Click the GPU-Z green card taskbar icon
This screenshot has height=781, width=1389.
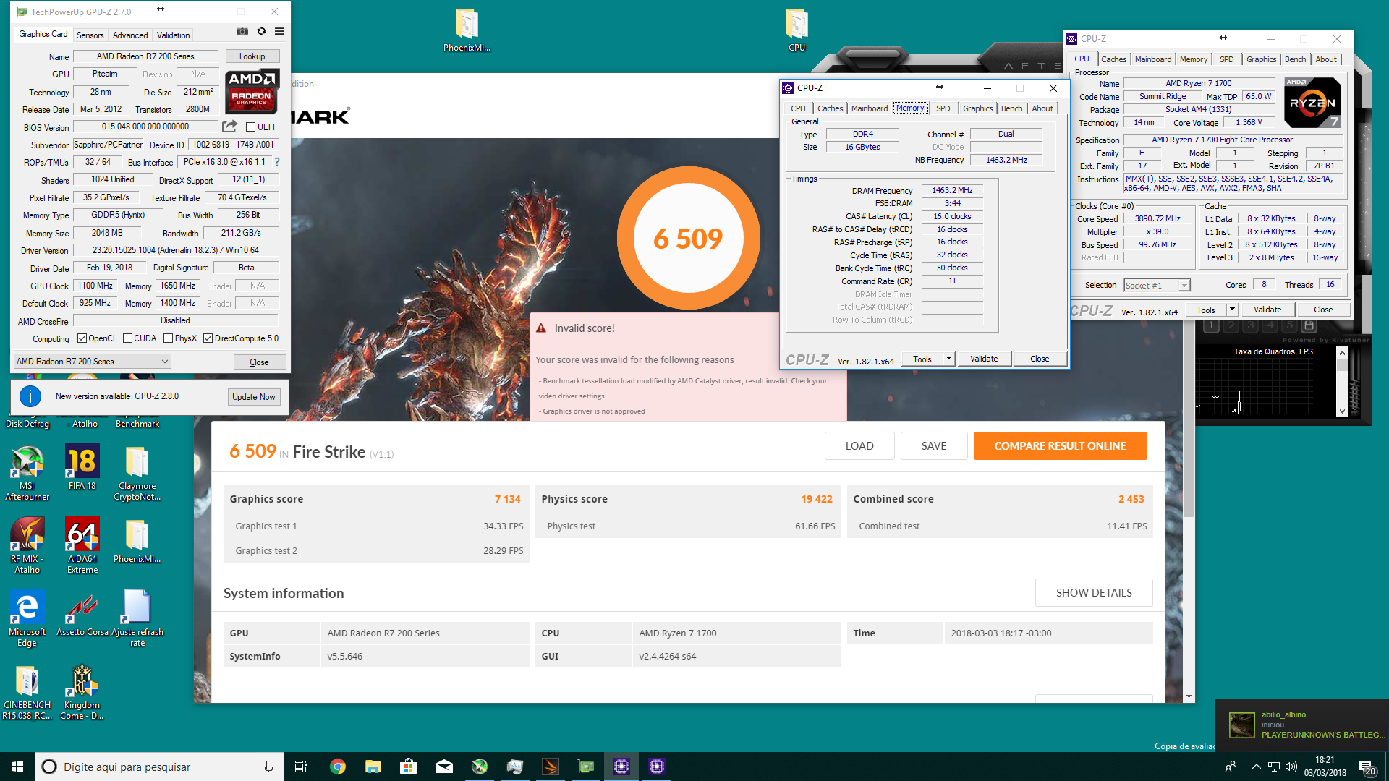(585, 767)
